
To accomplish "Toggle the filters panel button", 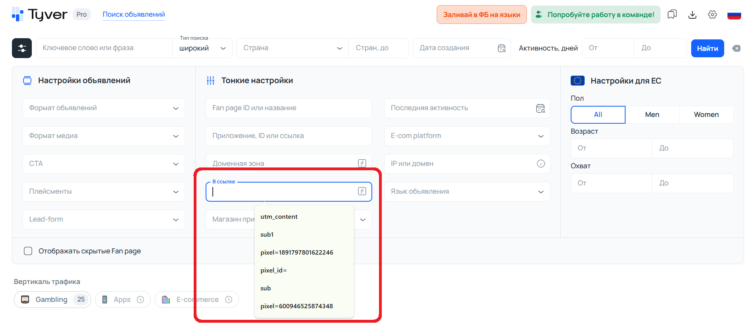I will click(22, 48).
